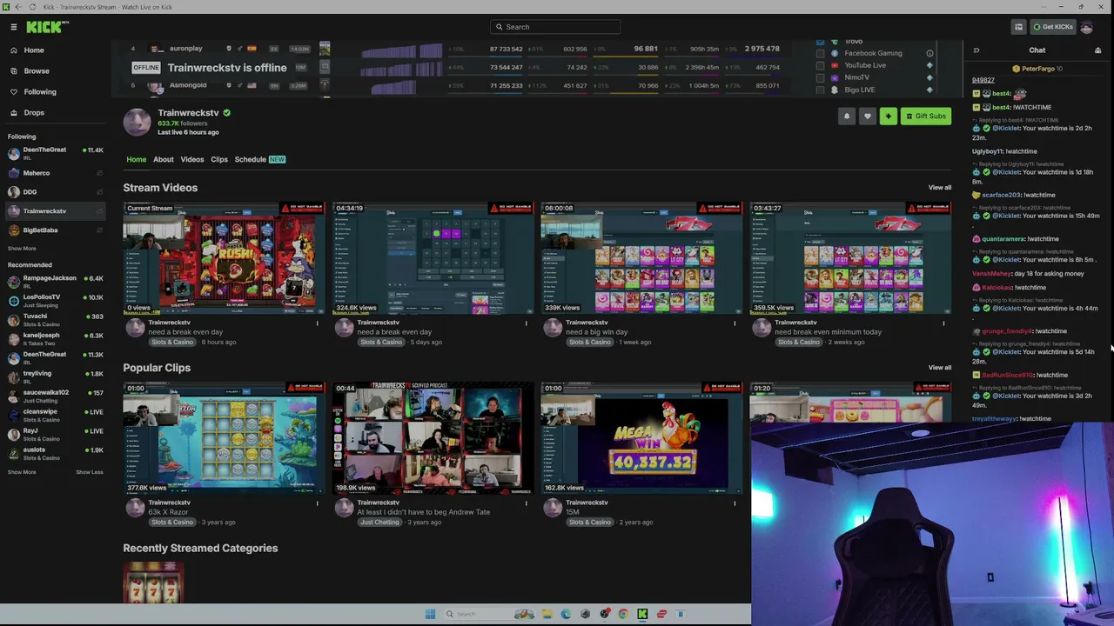The image size is (1114, 626).
Task: Go to Home in left sidebar
Action: tap(34, 50)
